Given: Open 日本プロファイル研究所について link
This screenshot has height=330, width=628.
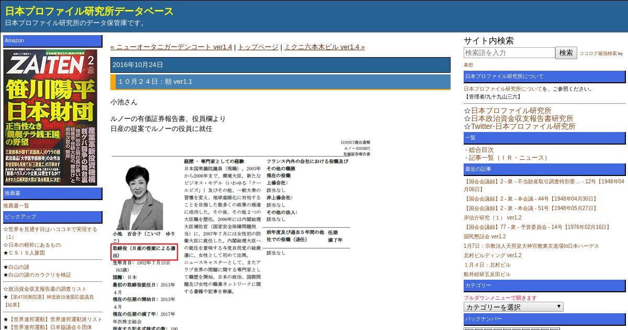Looking at the screenshot, I should click(502, 89).
